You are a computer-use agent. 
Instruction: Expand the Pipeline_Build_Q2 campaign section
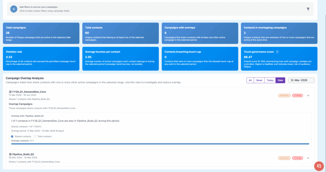pos(308,158)
